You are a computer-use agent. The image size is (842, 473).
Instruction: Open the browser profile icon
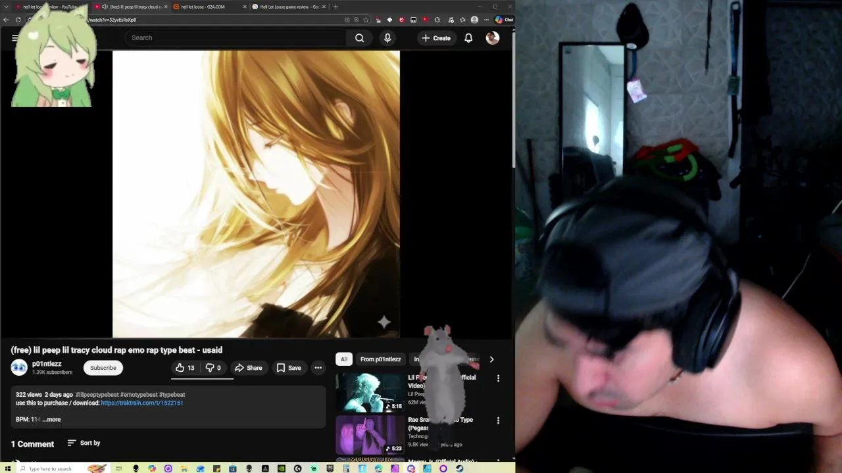474,20
